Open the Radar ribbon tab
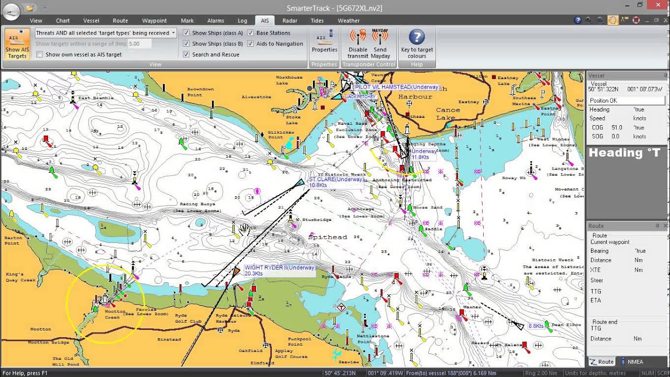Screen dimensions: 670x377 coord(290,20)
